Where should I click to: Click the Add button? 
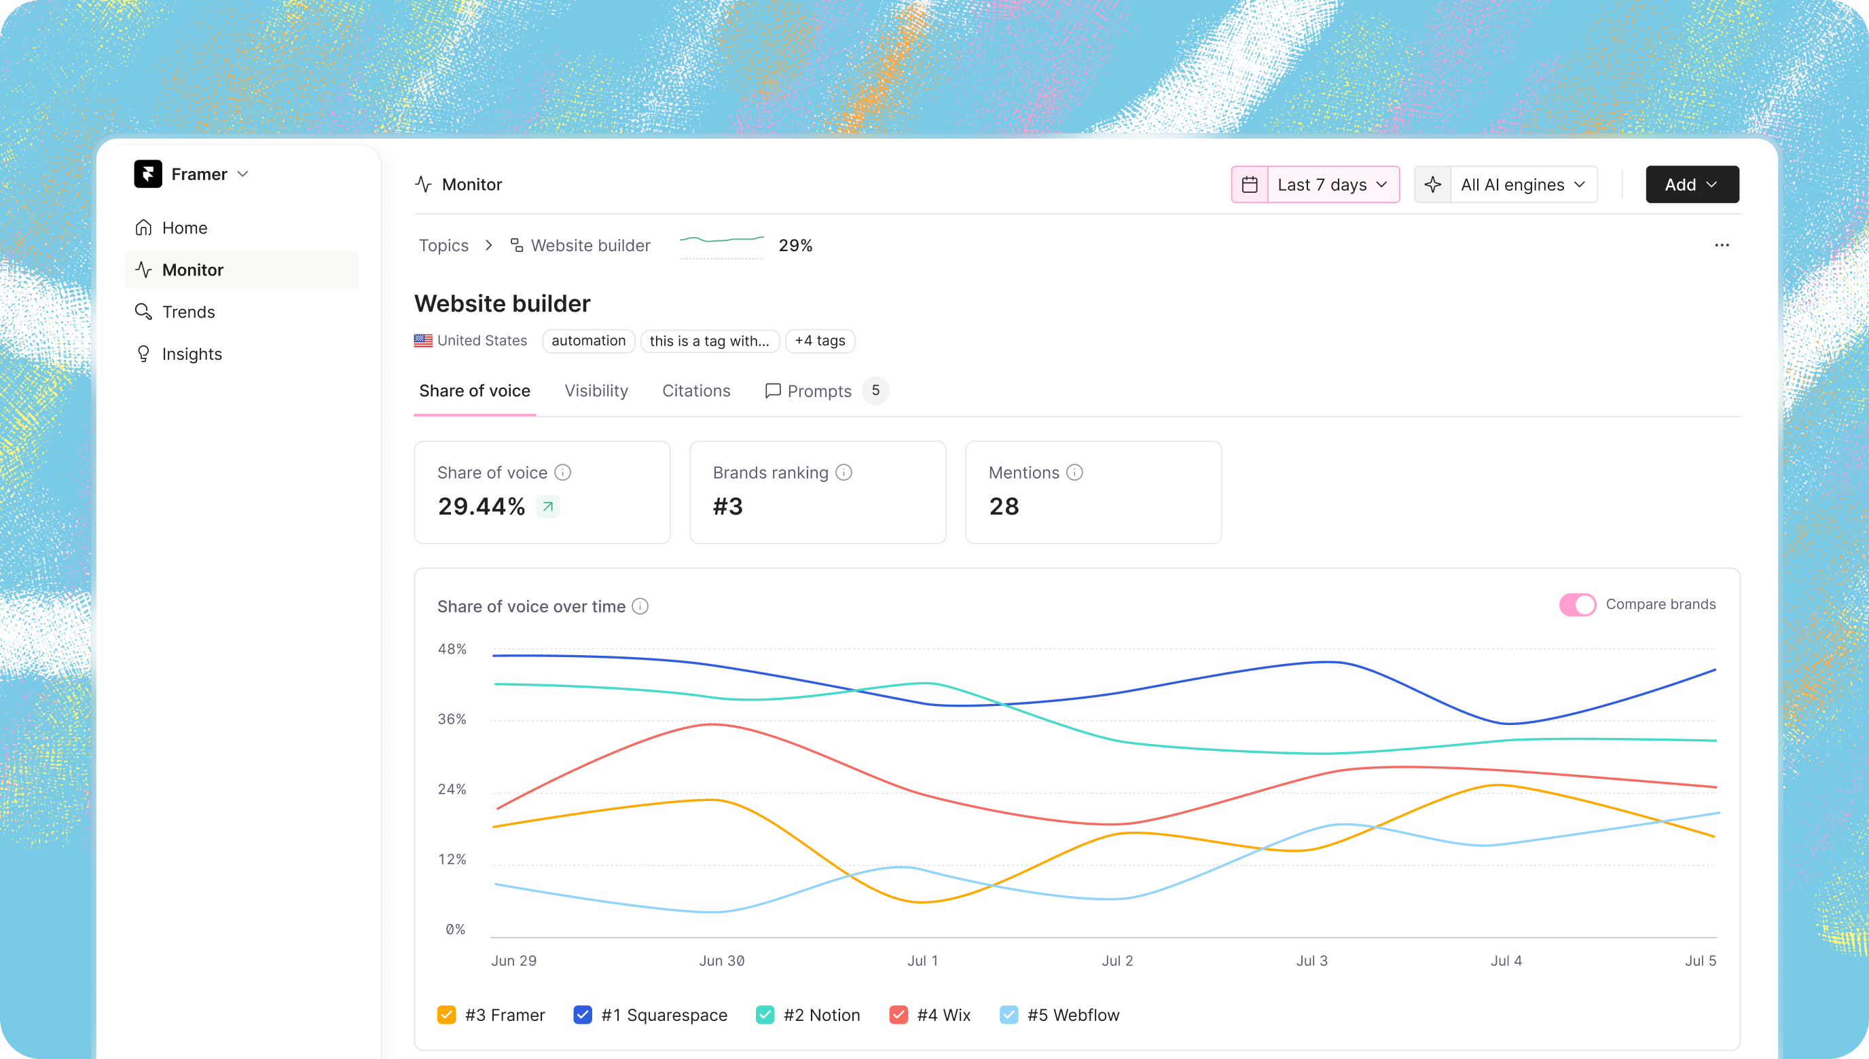tap(1692, 185)
